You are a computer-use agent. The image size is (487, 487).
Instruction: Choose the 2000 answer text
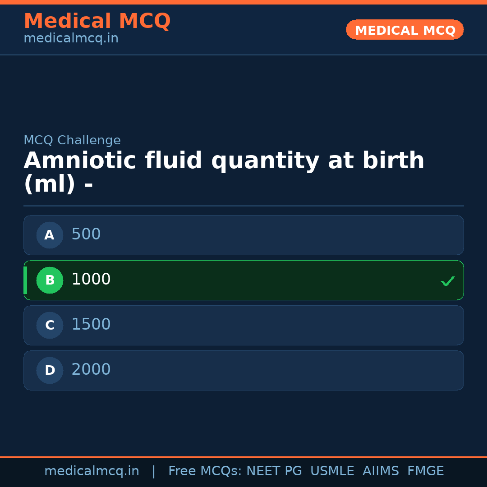click(91, 370)
